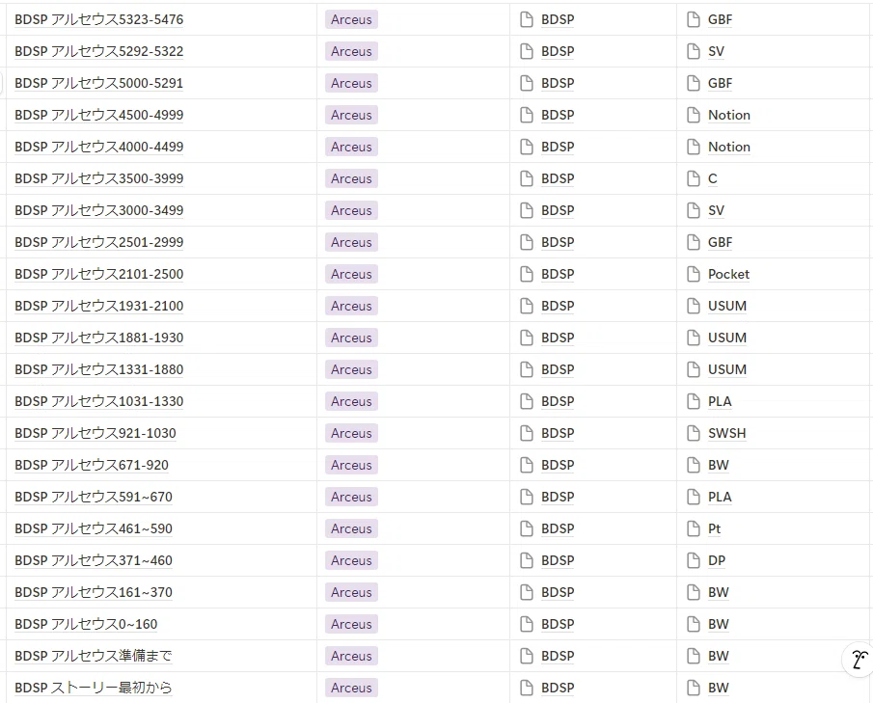Open the USUM page in row 1931-2100
Viewport: 873px width, 703px height.
pos(727,306)
